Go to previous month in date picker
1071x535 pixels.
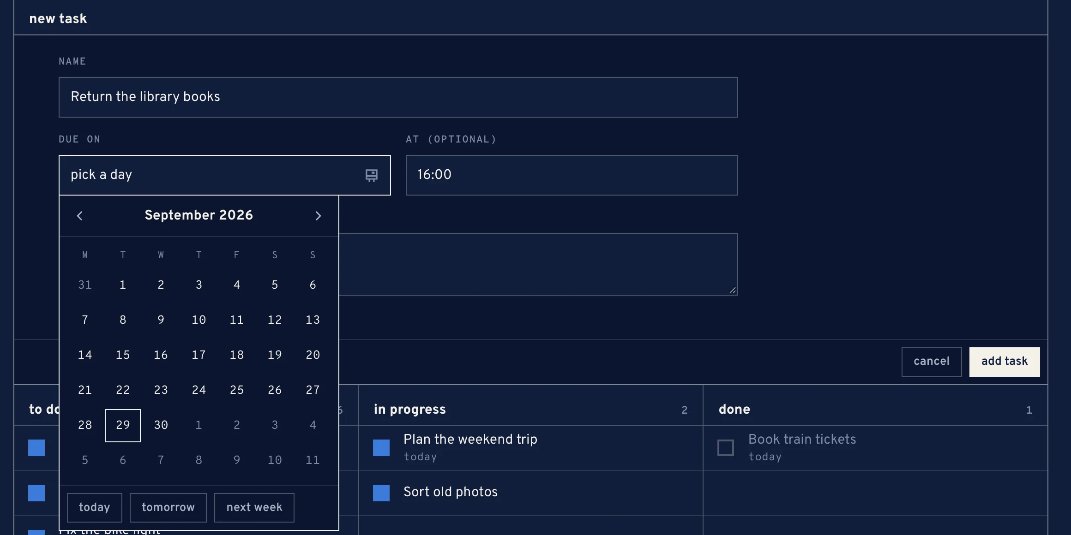click(x=79, y=216)
